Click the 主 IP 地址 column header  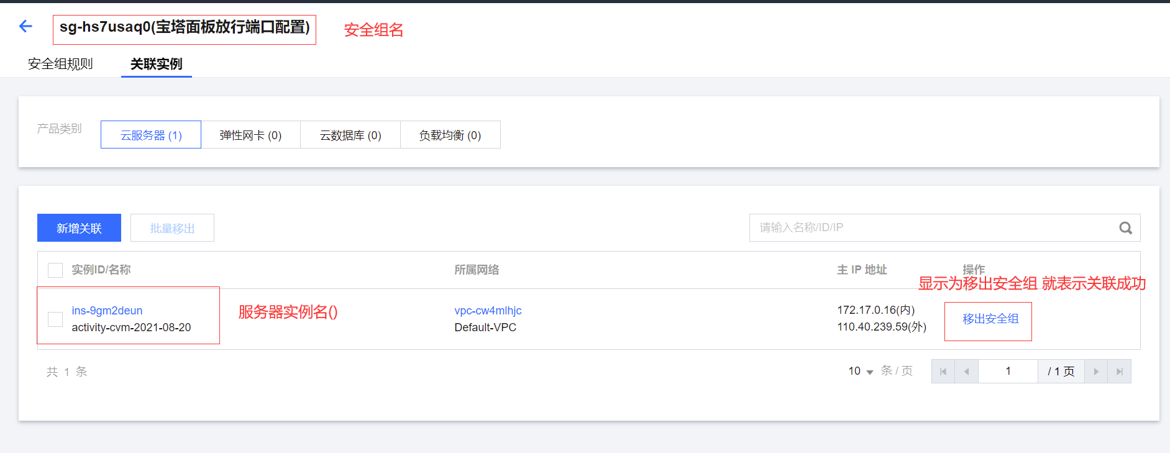[862, 270]
